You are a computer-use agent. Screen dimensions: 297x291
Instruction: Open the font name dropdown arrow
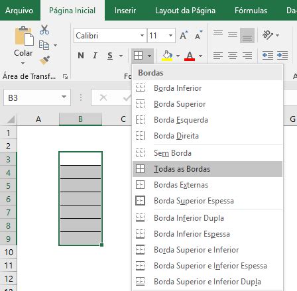click(x=142, y=35)
